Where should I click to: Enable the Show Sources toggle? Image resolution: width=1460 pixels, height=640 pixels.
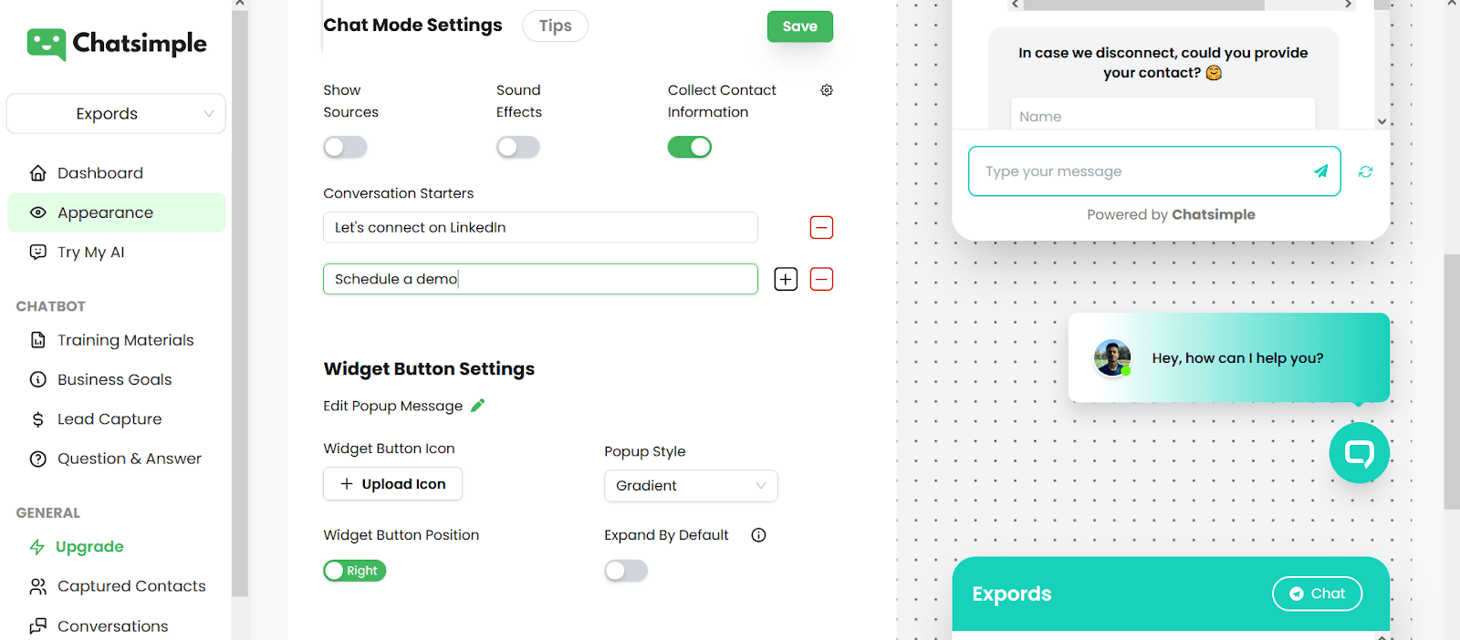pos(345,147)
